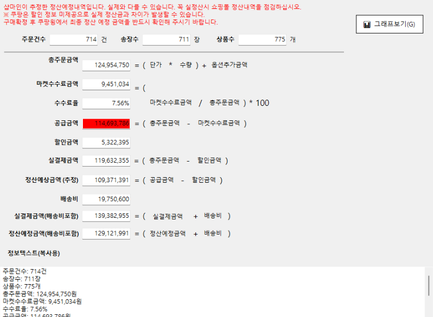Select the 정산예상금액 (추정) field
This screenshot has width=433, height=317.
[x=106, y=181]
